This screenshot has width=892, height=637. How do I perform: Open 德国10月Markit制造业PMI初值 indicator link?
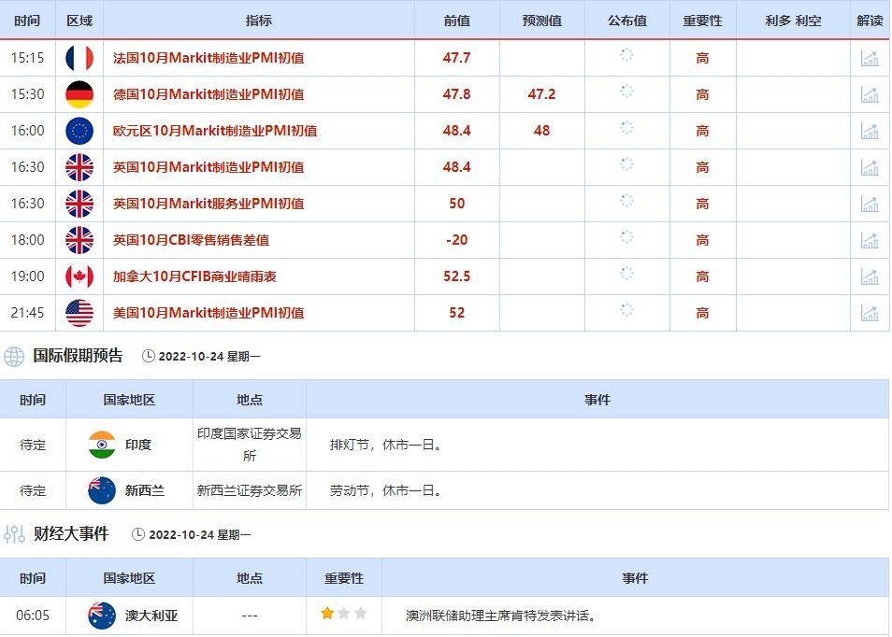(208, 94)
